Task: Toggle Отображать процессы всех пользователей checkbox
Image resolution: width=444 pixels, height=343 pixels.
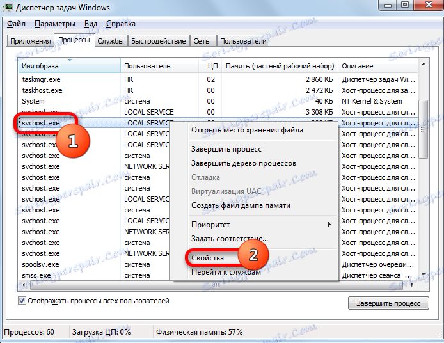Action: click(x=22, y=301)
